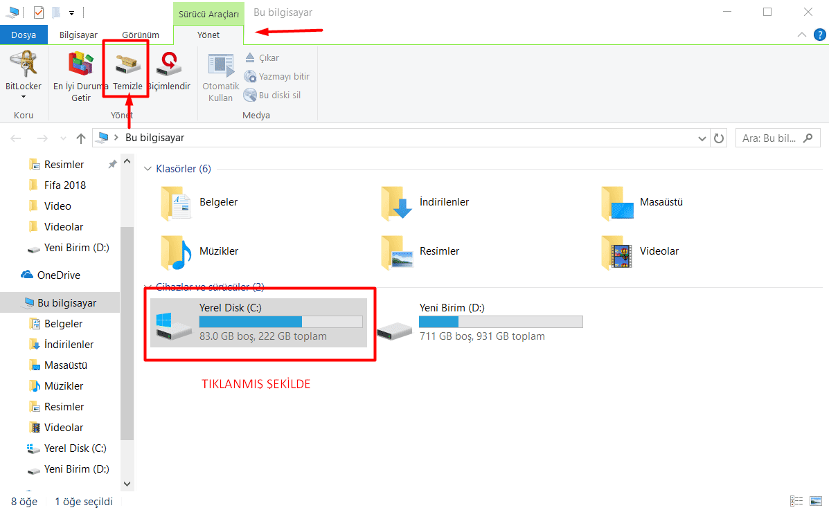Select the Videolar folder icon in main pane

616,252
